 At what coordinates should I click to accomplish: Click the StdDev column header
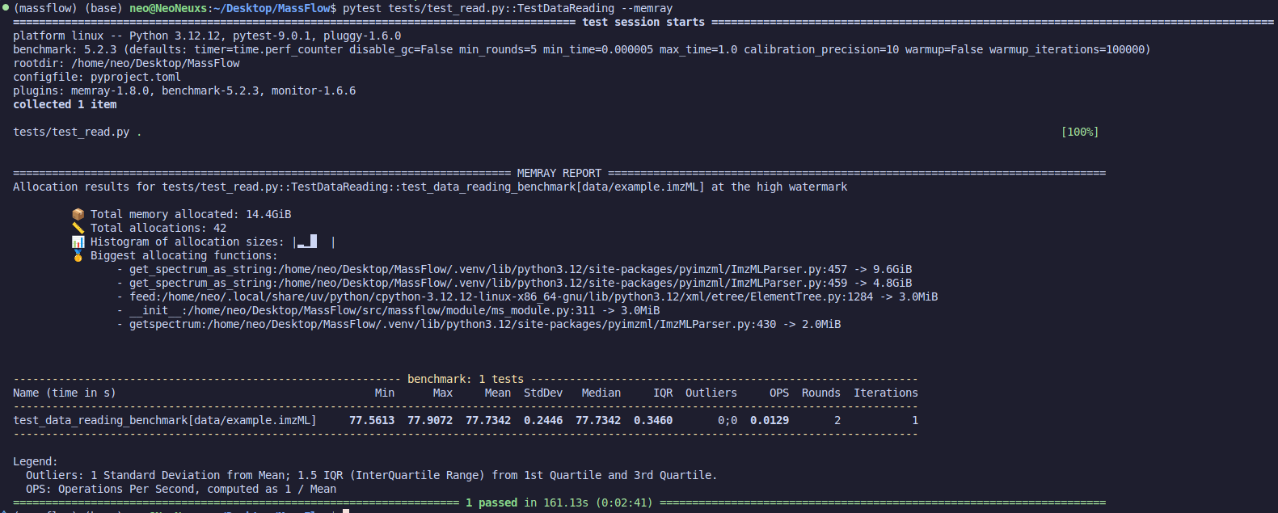[x=543, y=393]
